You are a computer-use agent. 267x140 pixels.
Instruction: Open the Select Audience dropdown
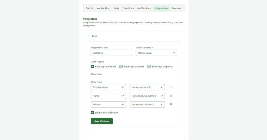(156, 53)
